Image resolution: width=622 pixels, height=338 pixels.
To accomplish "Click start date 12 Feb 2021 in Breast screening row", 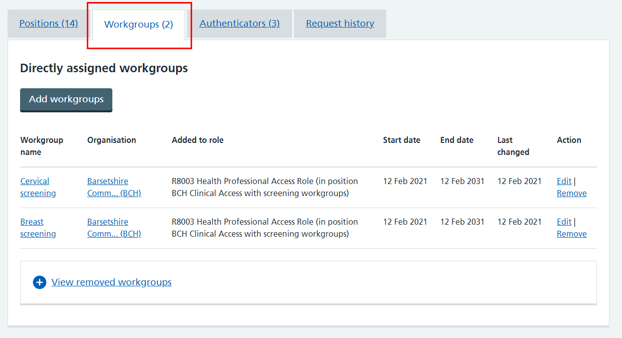I will tap(405, 222).
